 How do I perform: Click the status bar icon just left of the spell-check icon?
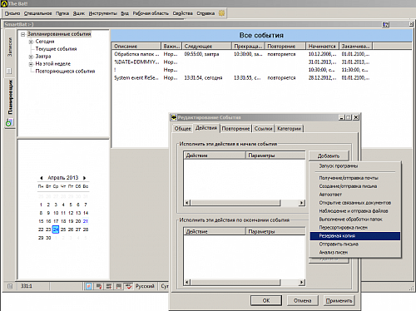pyautogui.click(x=119, y=286)
